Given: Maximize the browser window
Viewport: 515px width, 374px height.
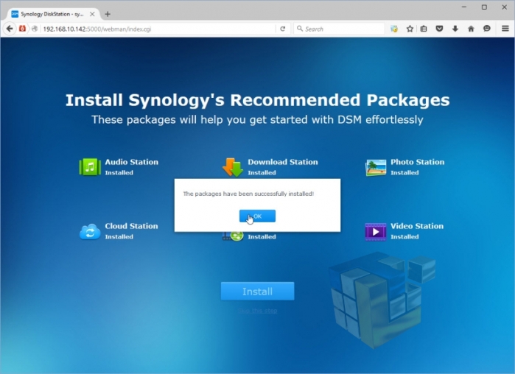Looking at the screenshot, I should [x=484, y=7].
